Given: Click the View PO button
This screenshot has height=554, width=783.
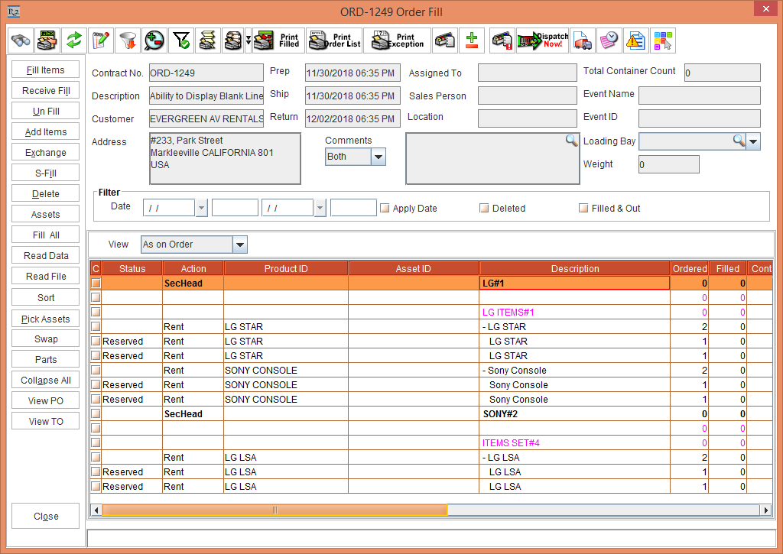Looking at the screenshot, I should tap(45, 400).
